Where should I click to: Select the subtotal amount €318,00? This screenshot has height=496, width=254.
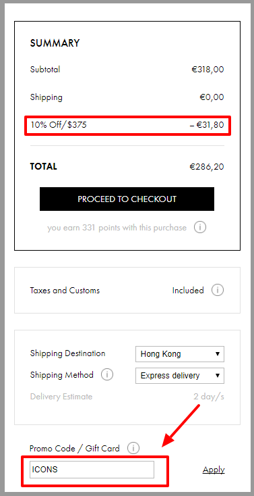208,70
